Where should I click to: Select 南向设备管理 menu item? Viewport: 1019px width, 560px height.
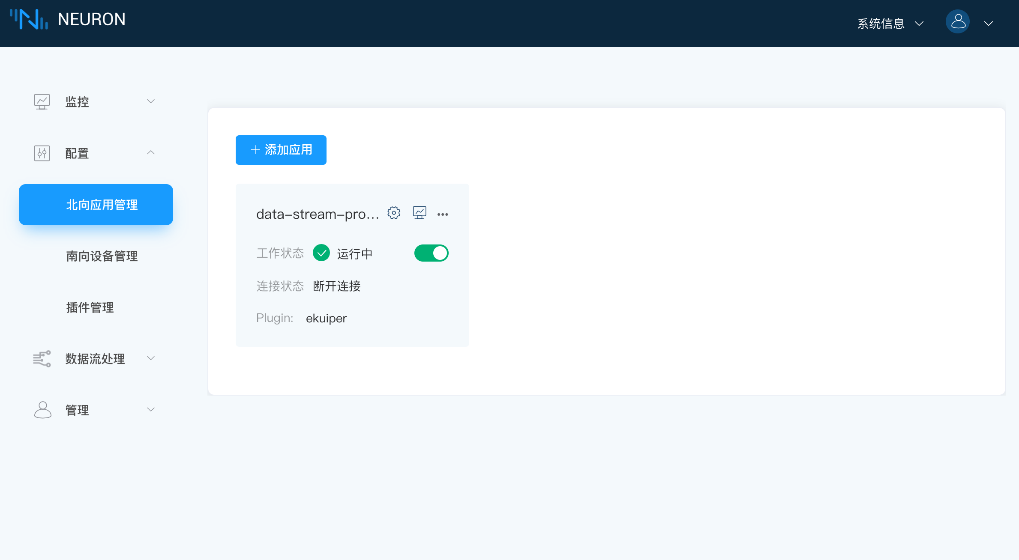(x=102, y=256)
